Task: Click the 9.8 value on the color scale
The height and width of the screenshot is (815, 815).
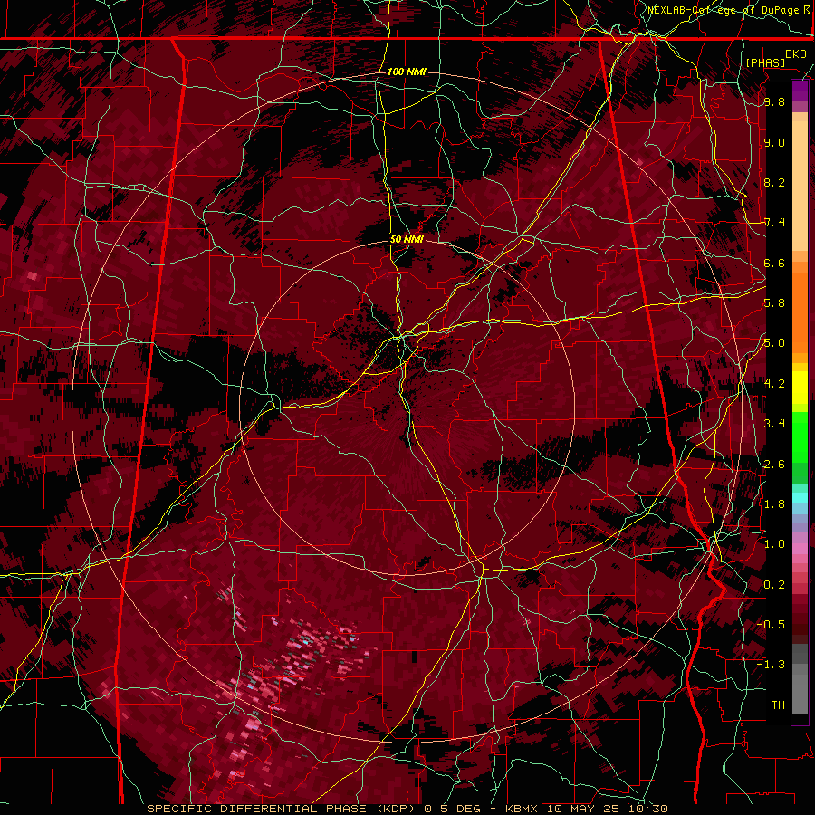Action: click(774, 101)
